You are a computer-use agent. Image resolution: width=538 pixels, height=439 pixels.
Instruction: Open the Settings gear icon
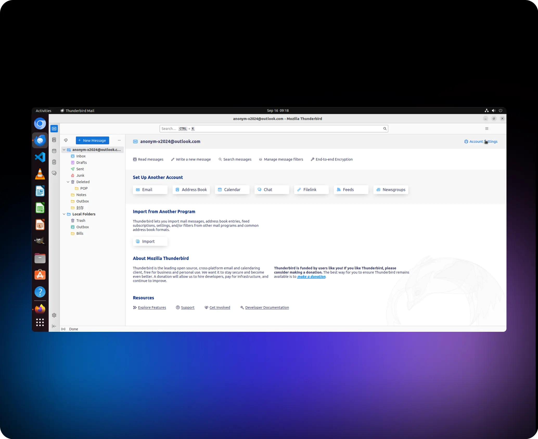coord(54,315)
